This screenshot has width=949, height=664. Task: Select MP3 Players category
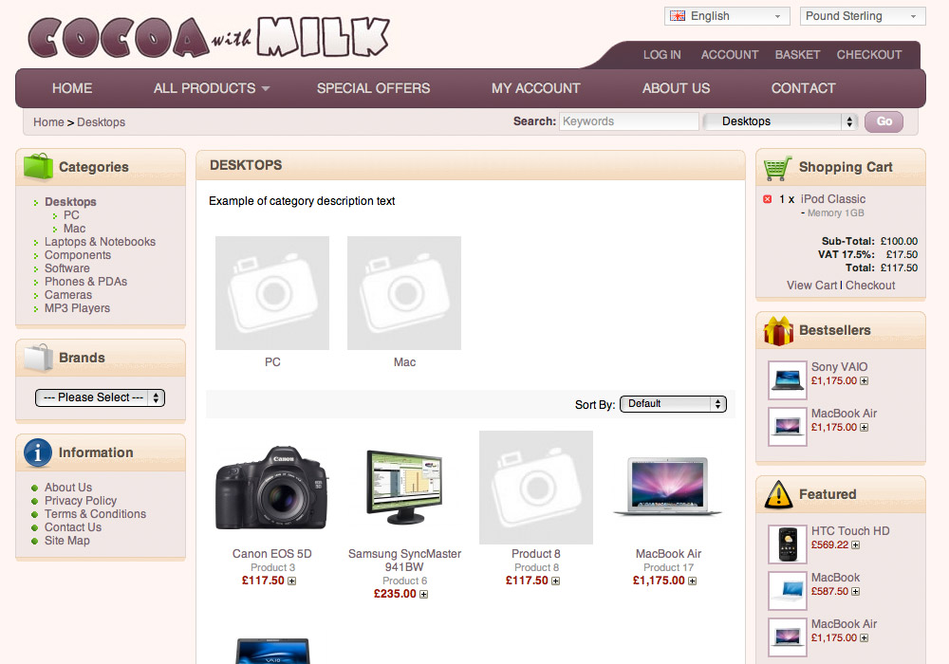78,308
